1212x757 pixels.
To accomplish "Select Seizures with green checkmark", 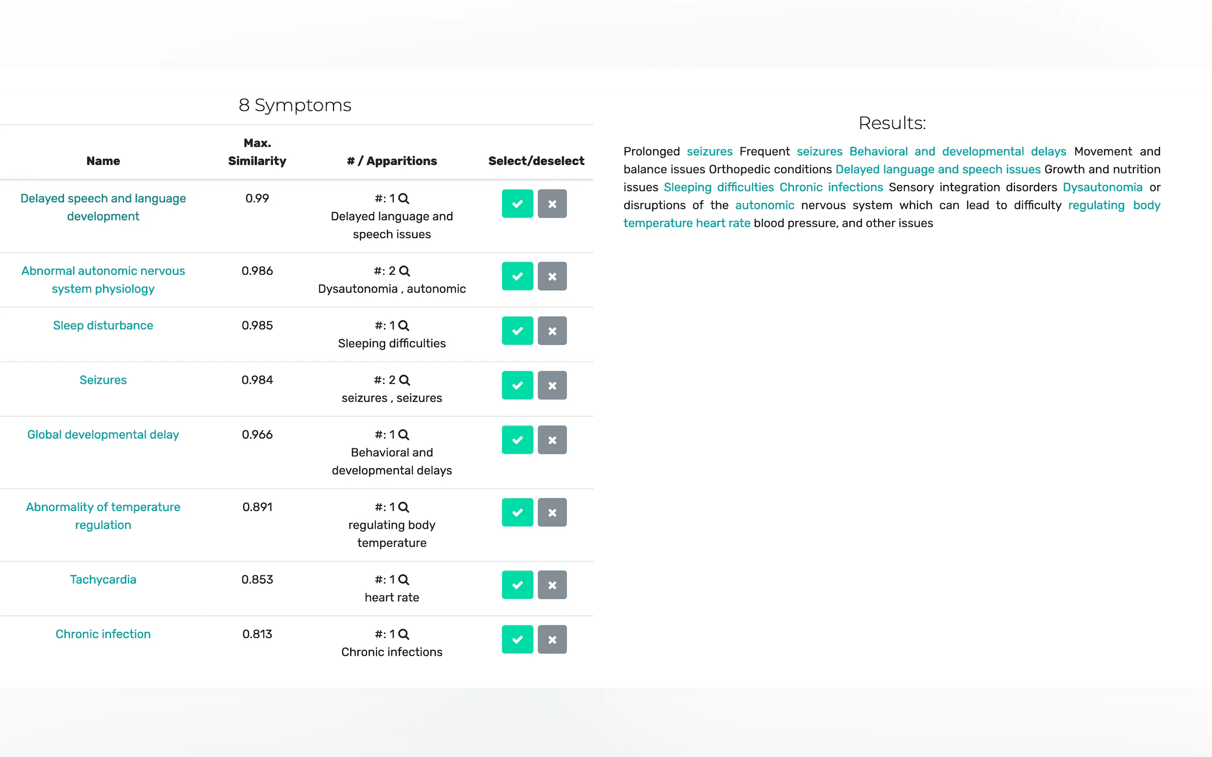I will pos(517,385).
